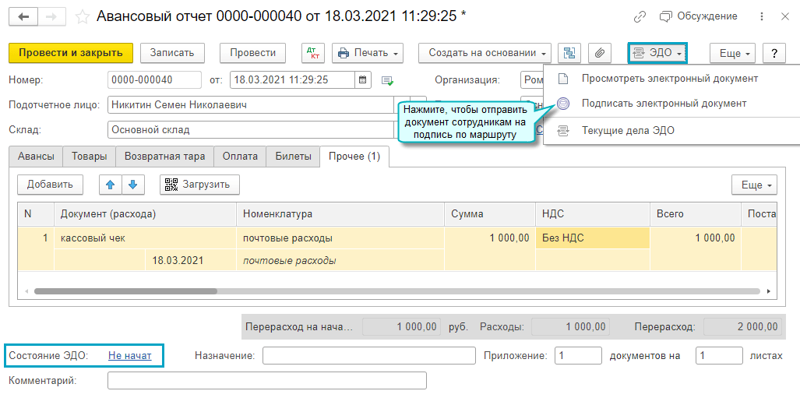Click the Комментарий input field
Image resolution: width=800 pixels, height=398 pixels.
(x=267, y=381)
